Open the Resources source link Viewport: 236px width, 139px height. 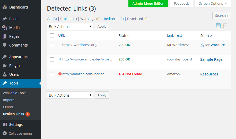click(x=209, y=74)
